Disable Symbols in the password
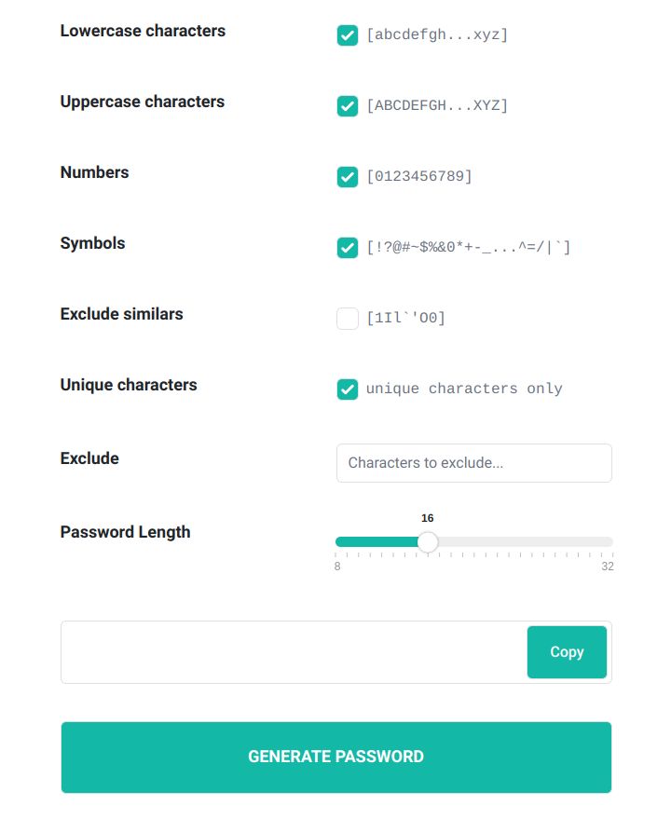 pos(347,248)
